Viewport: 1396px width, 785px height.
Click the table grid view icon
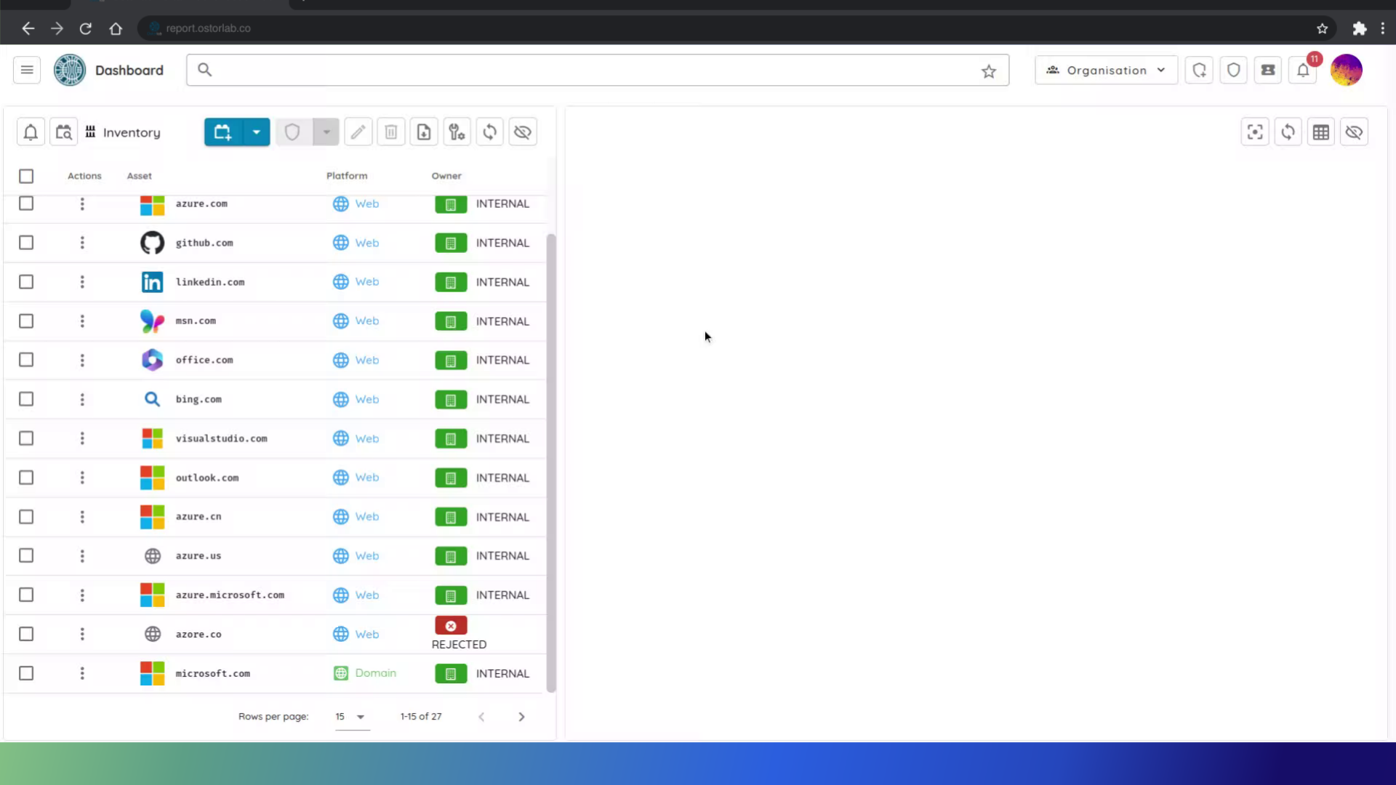click(x=1321, y=132)
